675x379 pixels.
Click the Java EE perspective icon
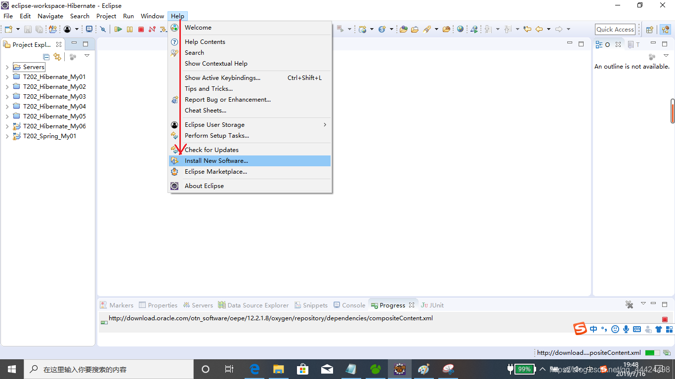(665, 30)
